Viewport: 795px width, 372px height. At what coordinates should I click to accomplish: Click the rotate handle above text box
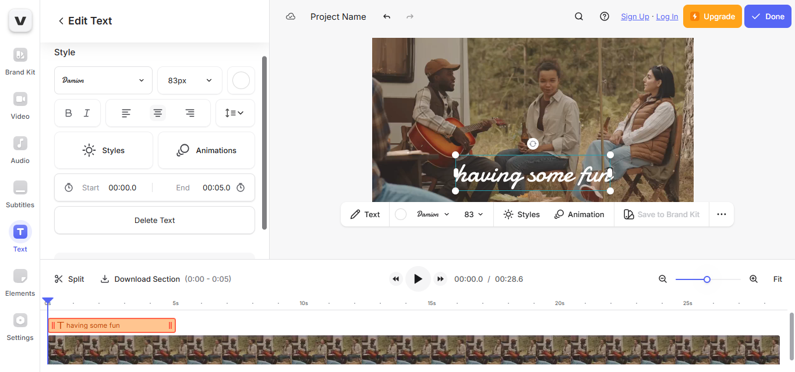coord(532,144)
